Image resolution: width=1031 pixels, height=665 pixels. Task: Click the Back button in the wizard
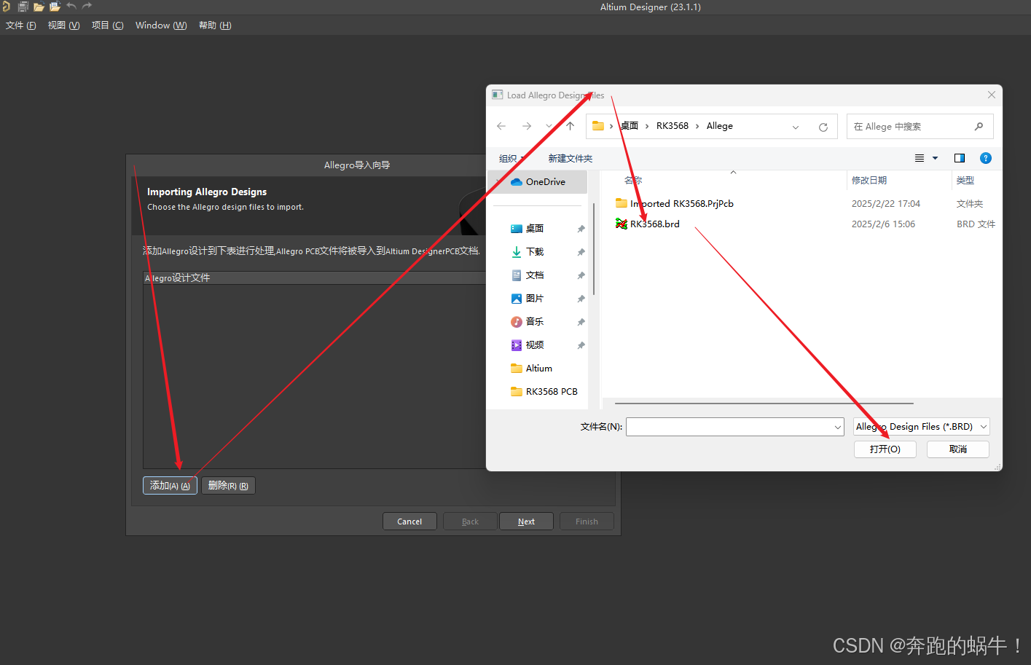[470, 522]
